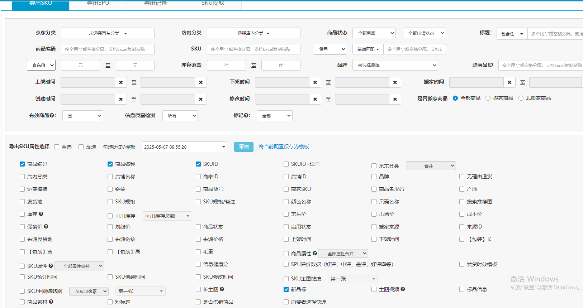
Task: Check the SKUID+逗号 checkbox
Action: [x=286, y=164]
